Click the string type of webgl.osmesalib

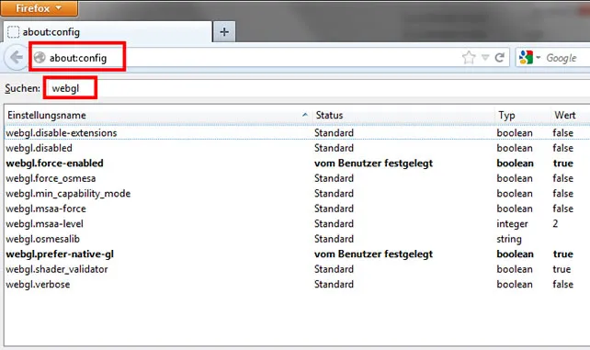point(509,239)
